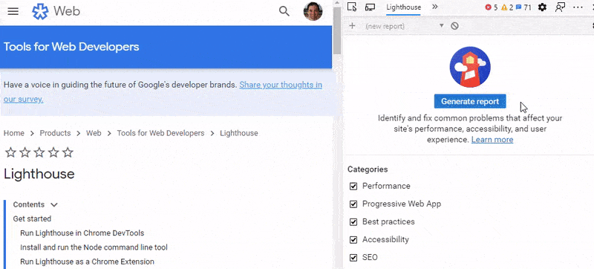This screenshot has height=269, width=594.
Task: Click the Lighthouse logo image
Action: click(470, 67)
